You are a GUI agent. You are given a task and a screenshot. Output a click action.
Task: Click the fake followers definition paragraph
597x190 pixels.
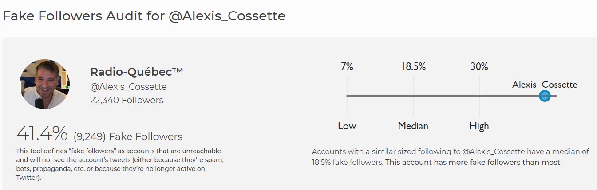pos(119,164)
